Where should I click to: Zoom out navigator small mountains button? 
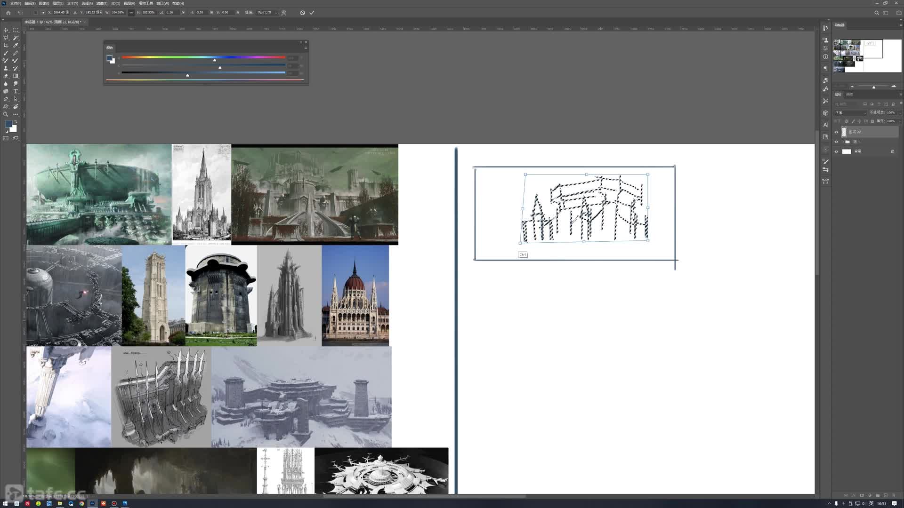click(x=852, y=87)
